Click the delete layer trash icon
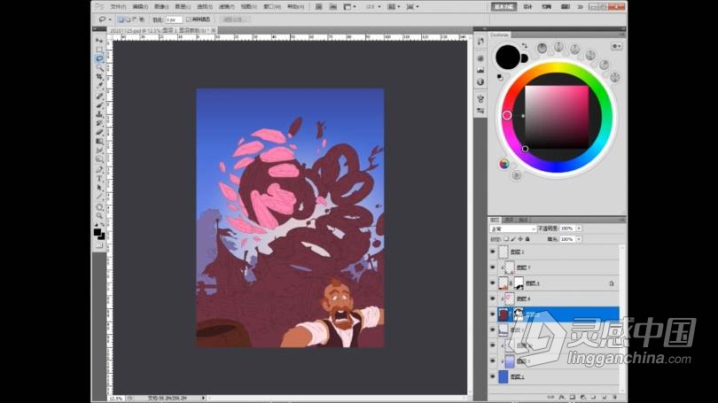This screenshot has width=718, height=403. (x=614, y=397)
